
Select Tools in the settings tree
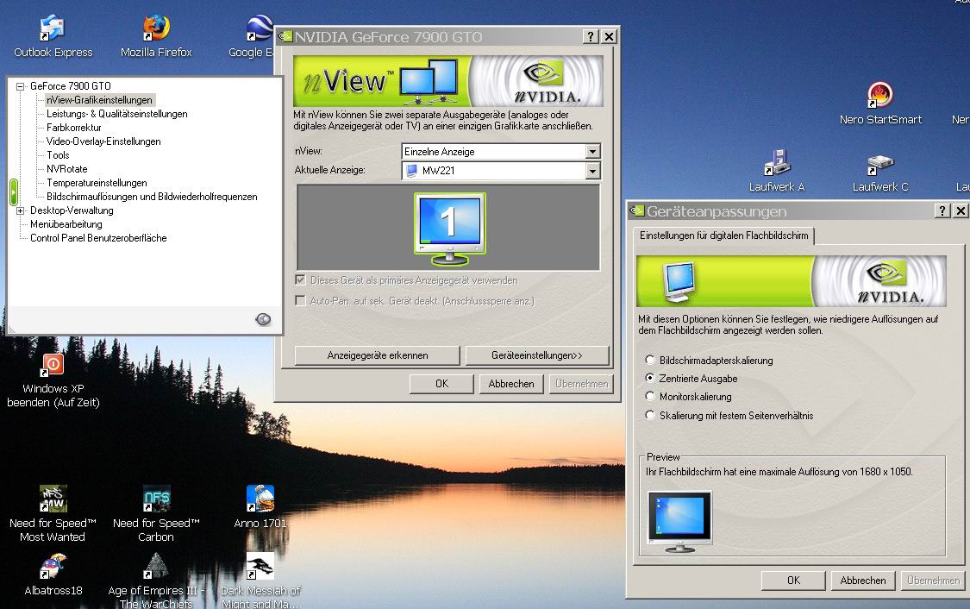point(58,155)
